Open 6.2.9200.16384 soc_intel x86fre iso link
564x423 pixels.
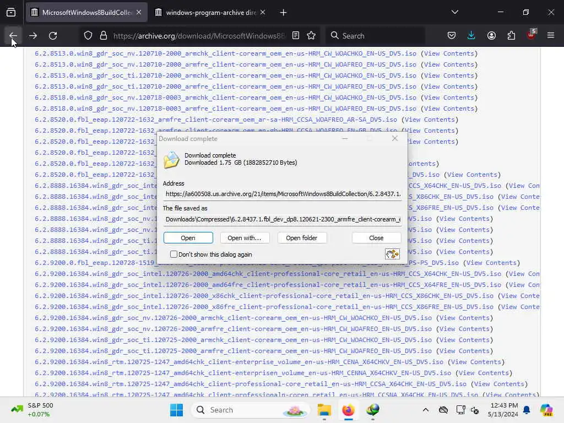coord(264,307)
